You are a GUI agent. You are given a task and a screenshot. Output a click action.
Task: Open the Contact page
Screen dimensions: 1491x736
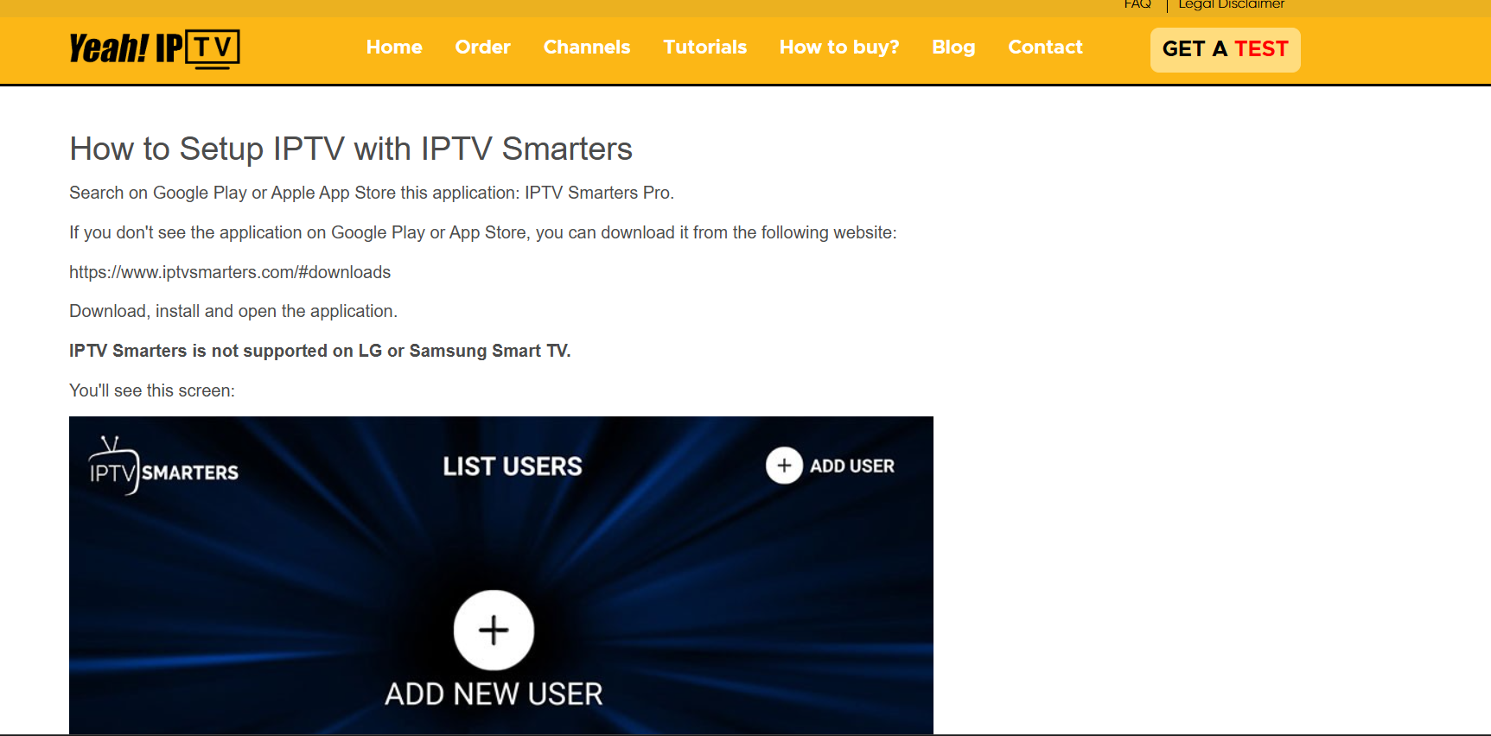coord(1045,48)
